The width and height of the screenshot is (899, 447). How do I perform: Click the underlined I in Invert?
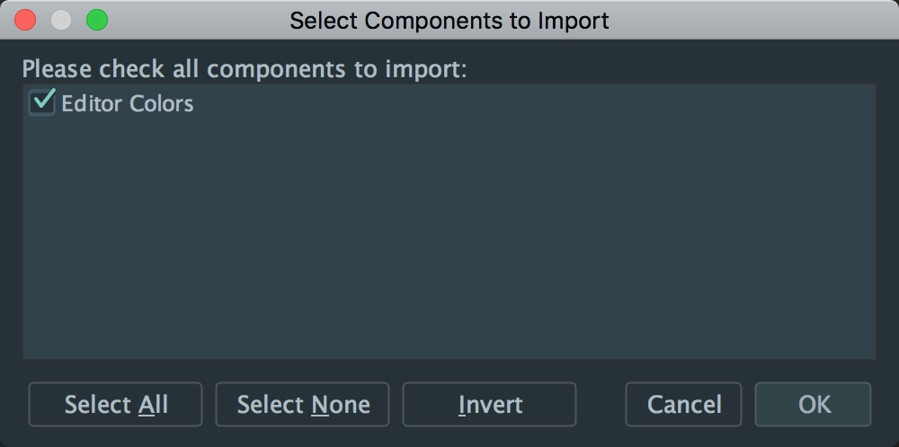click(x=462, y=405)
